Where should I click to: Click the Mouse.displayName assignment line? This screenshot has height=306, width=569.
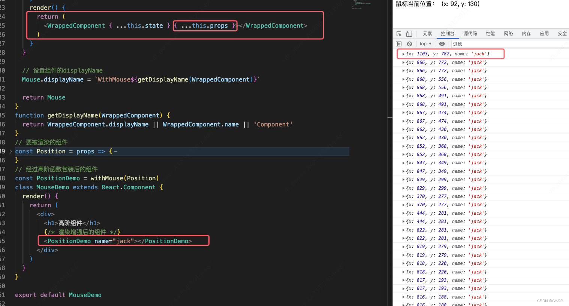pyautogui.click(x=141, y=79)
